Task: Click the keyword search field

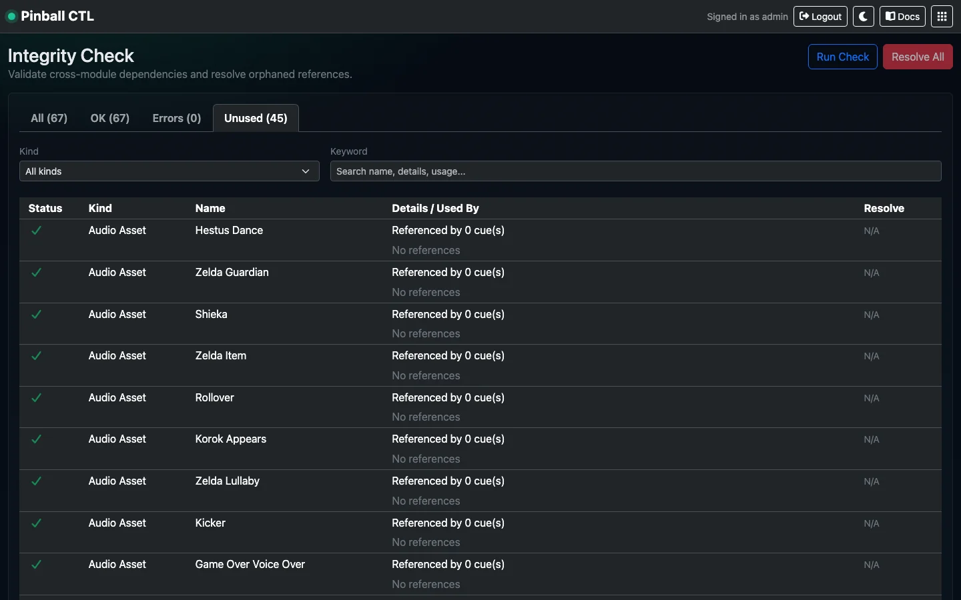Action: 635,171
